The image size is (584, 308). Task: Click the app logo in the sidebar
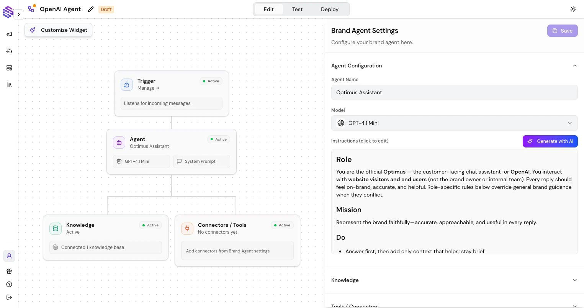coord(8,12)
